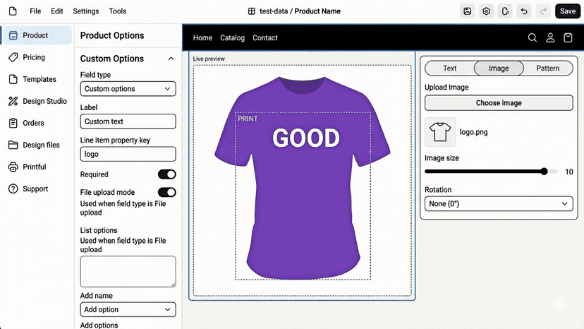
Task: Collapse the Custom Options section
Action: pos(171,59)
